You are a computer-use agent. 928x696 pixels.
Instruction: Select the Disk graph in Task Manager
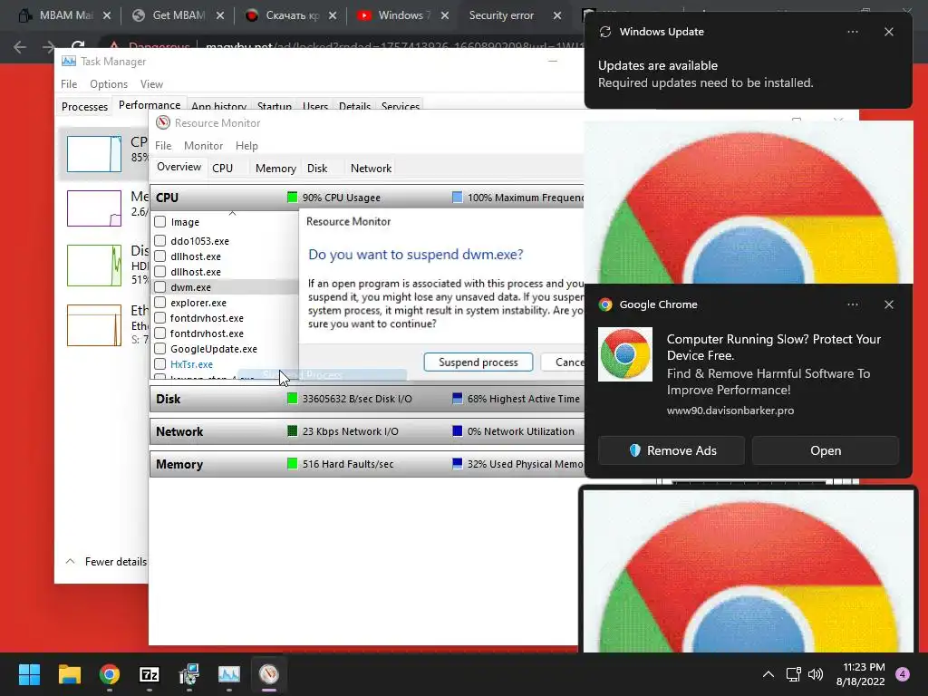pos(94,266)
